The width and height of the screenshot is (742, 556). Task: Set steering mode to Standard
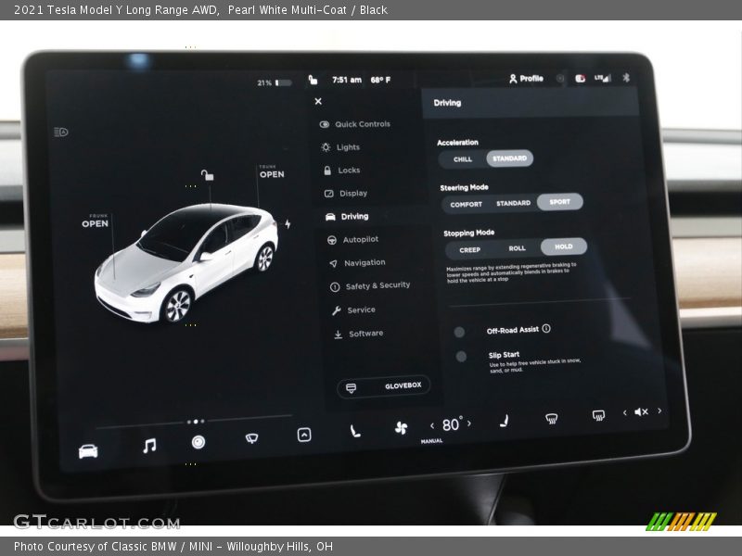coord(514,203)
